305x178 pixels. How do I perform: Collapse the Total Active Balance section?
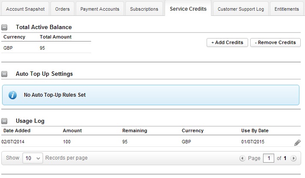(5, 27)
